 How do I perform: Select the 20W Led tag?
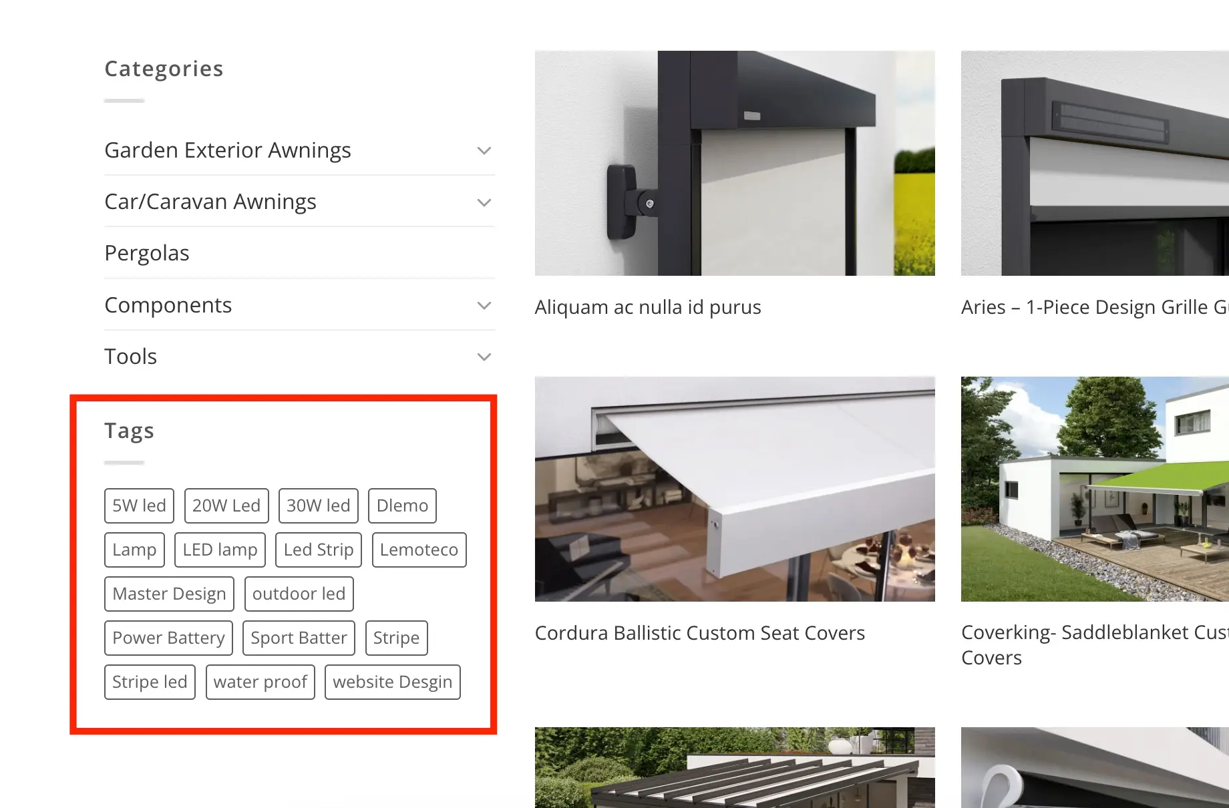(226, 506)
